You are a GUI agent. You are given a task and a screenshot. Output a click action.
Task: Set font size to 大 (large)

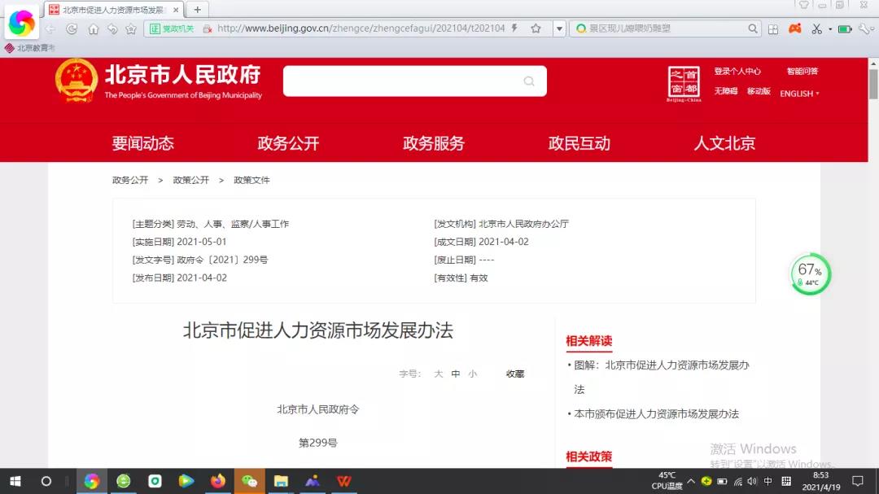pos(438,374)
